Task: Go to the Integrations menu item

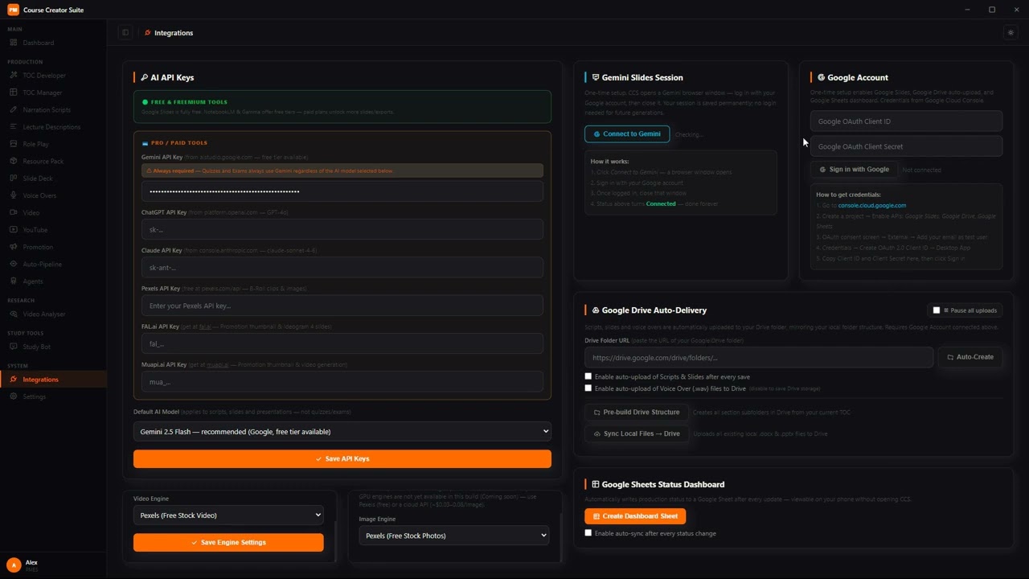Action: (53, 380)
